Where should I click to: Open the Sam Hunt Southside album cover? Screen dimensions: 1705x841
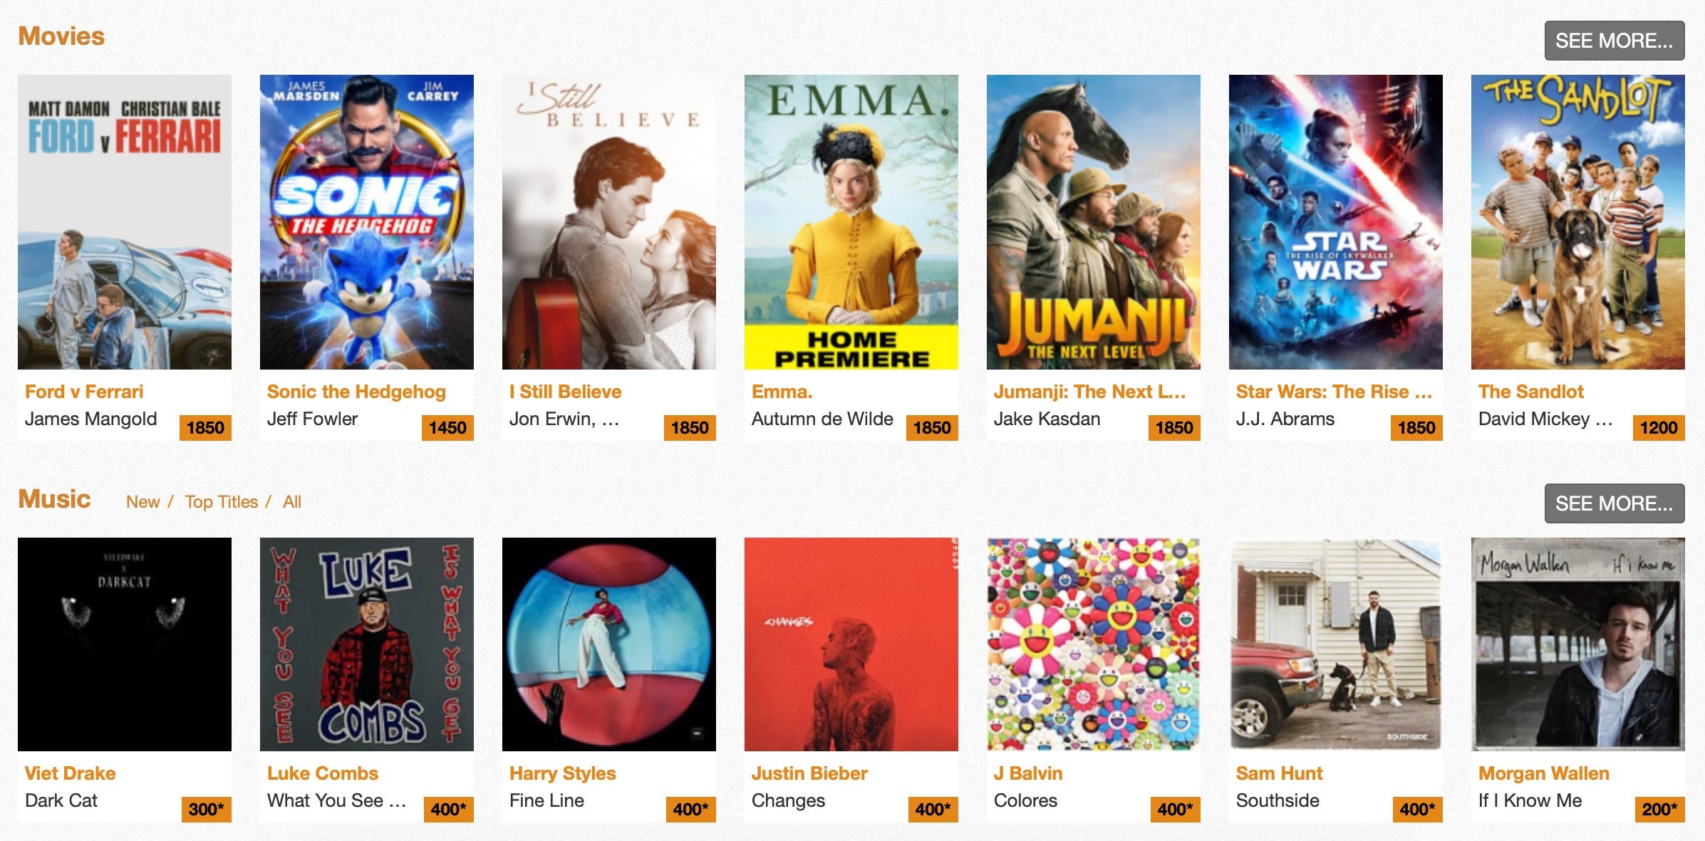[x=1336, y=644]
